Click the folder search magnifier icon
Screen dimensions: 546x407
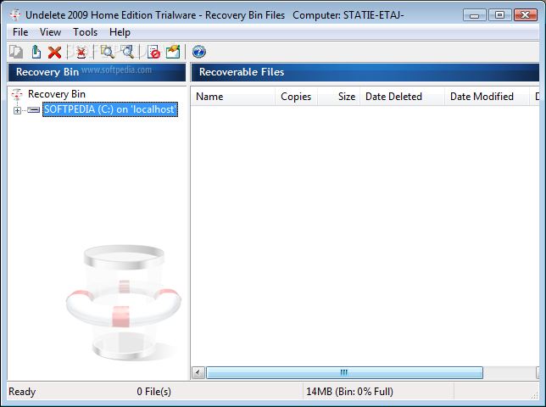107,53
